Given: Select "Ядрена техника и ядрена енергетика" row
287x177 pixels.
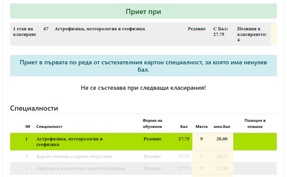Looking at the screenshot, I should [x=74, y=156].
